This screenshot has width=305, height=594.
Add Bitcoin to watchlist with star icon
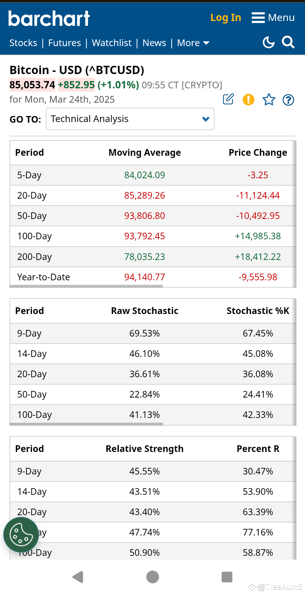pos(269,100)
